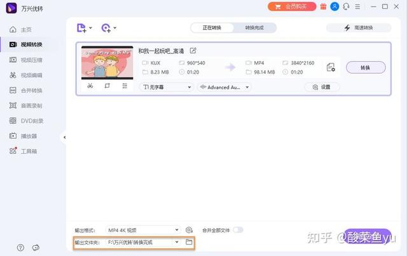Viewport: 407px width, 256px height.
Task: Open the gift promotions icon
Action: (323, 6)
